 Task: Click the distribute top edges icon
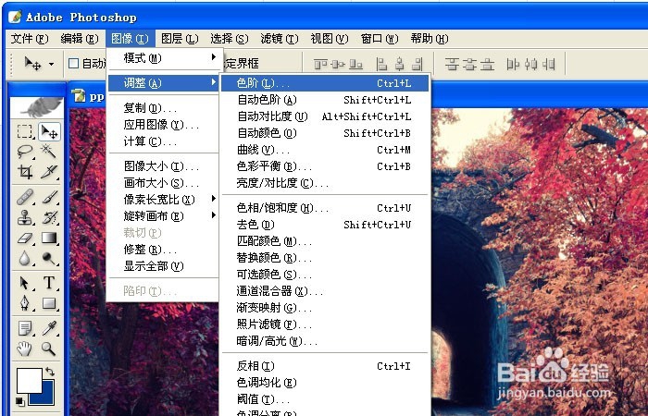452,64
